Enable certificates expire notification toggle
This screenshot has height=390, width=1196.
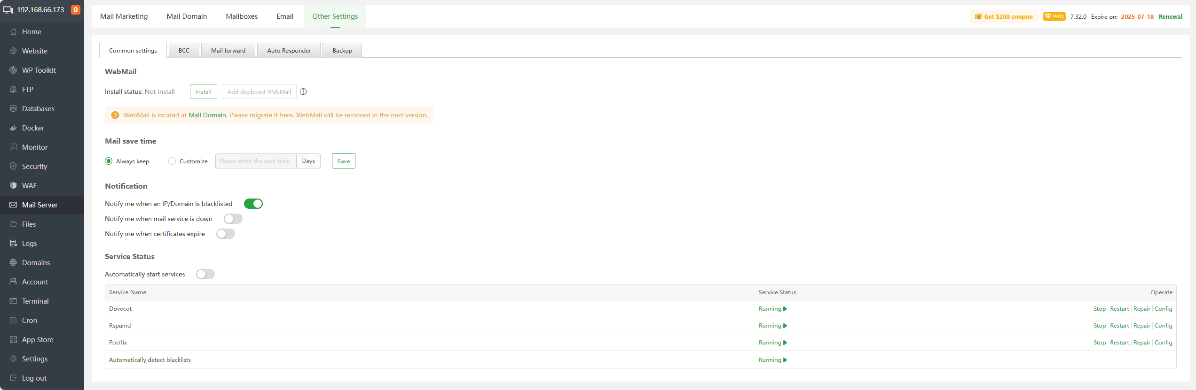point(226,234)
